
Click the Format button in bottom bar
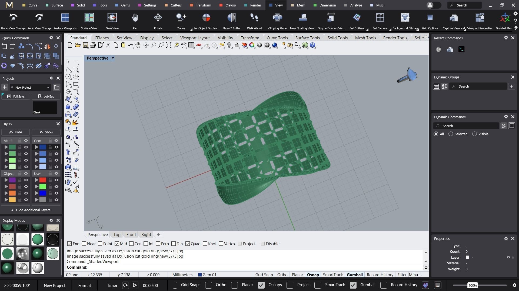click(85, 285)
